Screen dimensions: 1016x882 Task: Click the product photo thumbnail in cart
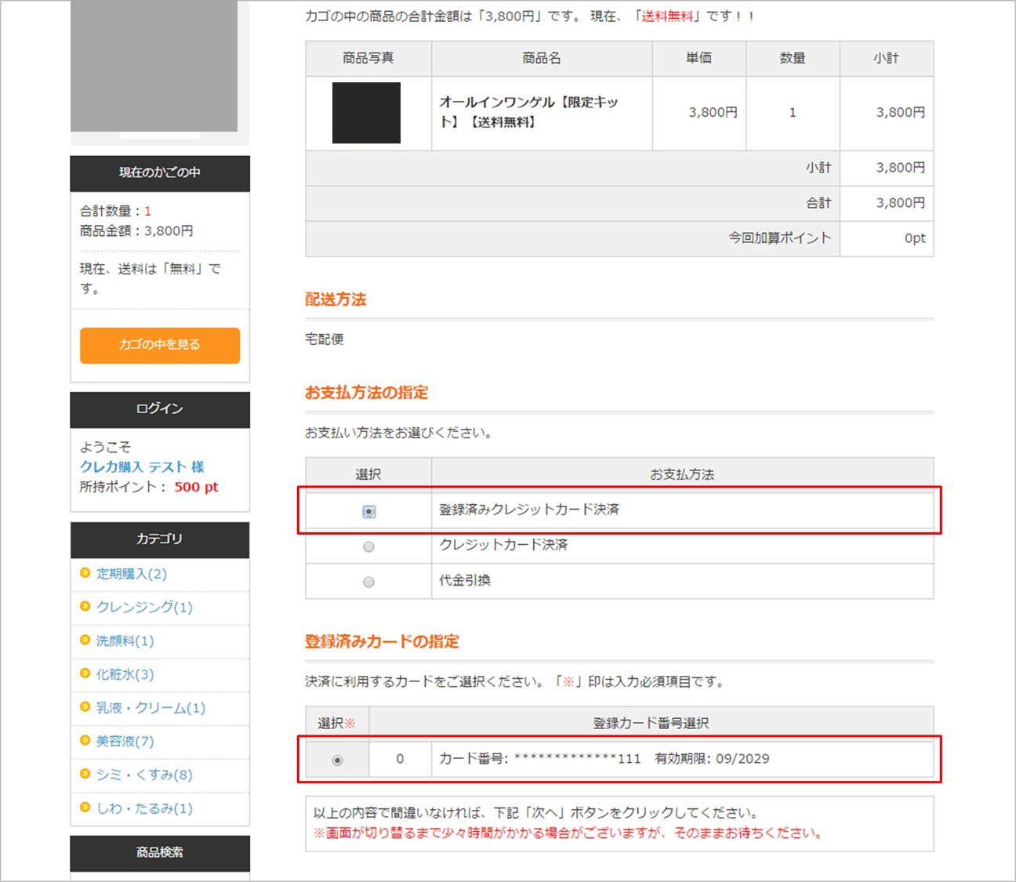tap(366, 113)
